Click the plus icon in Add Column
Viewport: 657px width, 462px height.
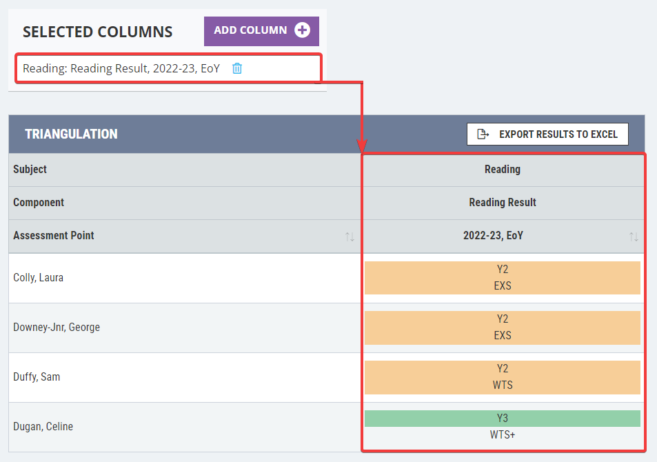(x=302, y=30)
